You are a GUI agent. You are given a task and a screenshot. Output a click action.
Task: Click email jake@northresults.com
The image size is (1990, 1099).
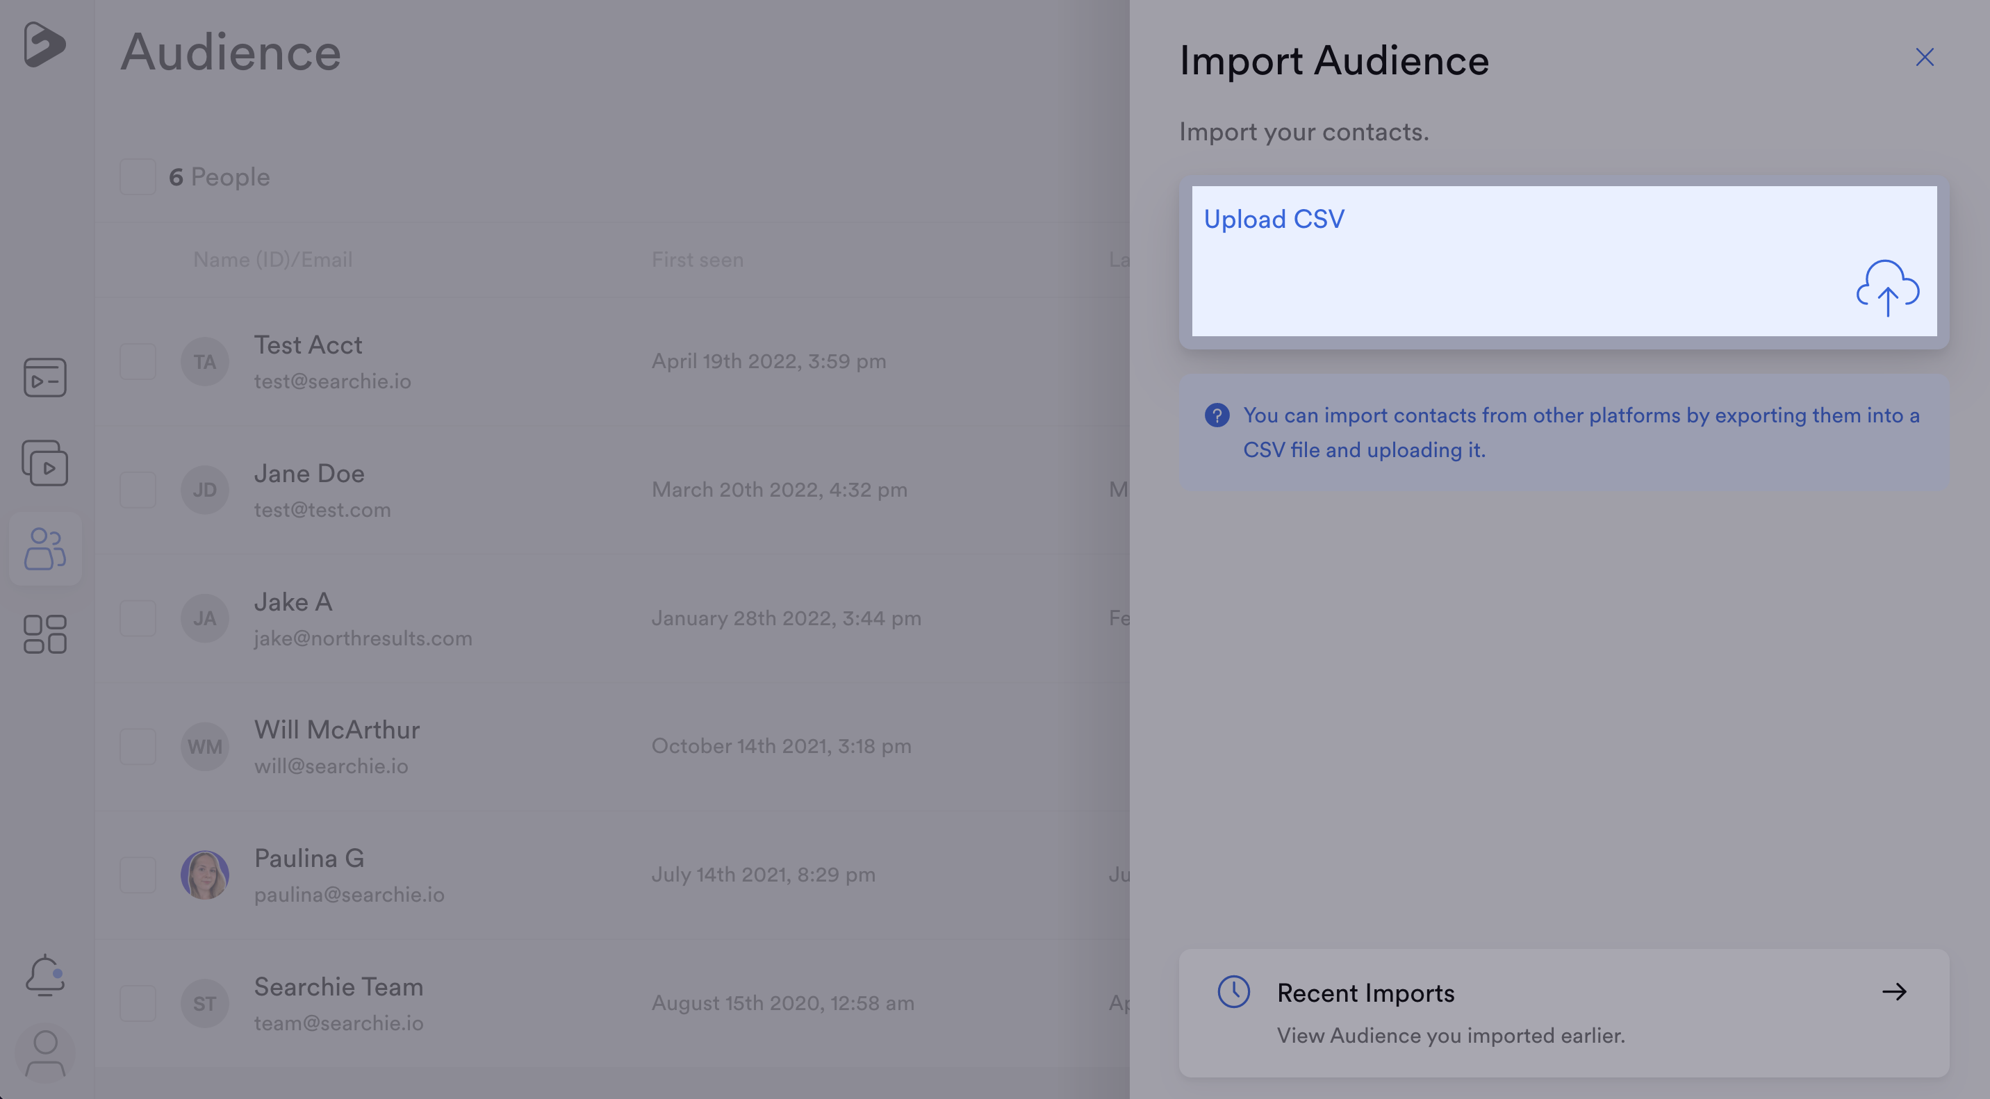[363, 638]
